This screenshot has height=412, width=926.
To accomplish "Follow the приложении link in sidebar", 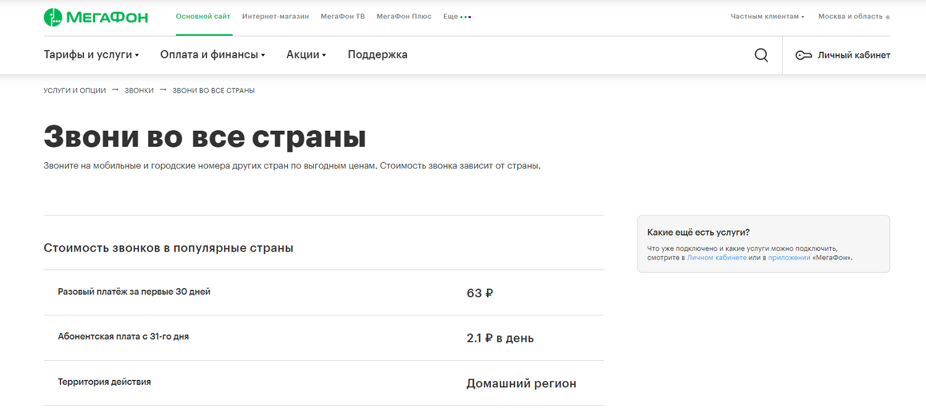I will [789, 258].
